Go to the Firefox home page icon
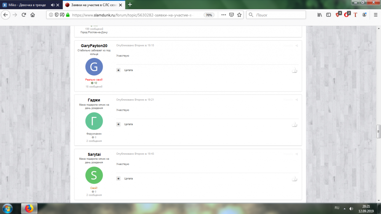The height and width of the screenshot is (214, 381). point(33,15)
